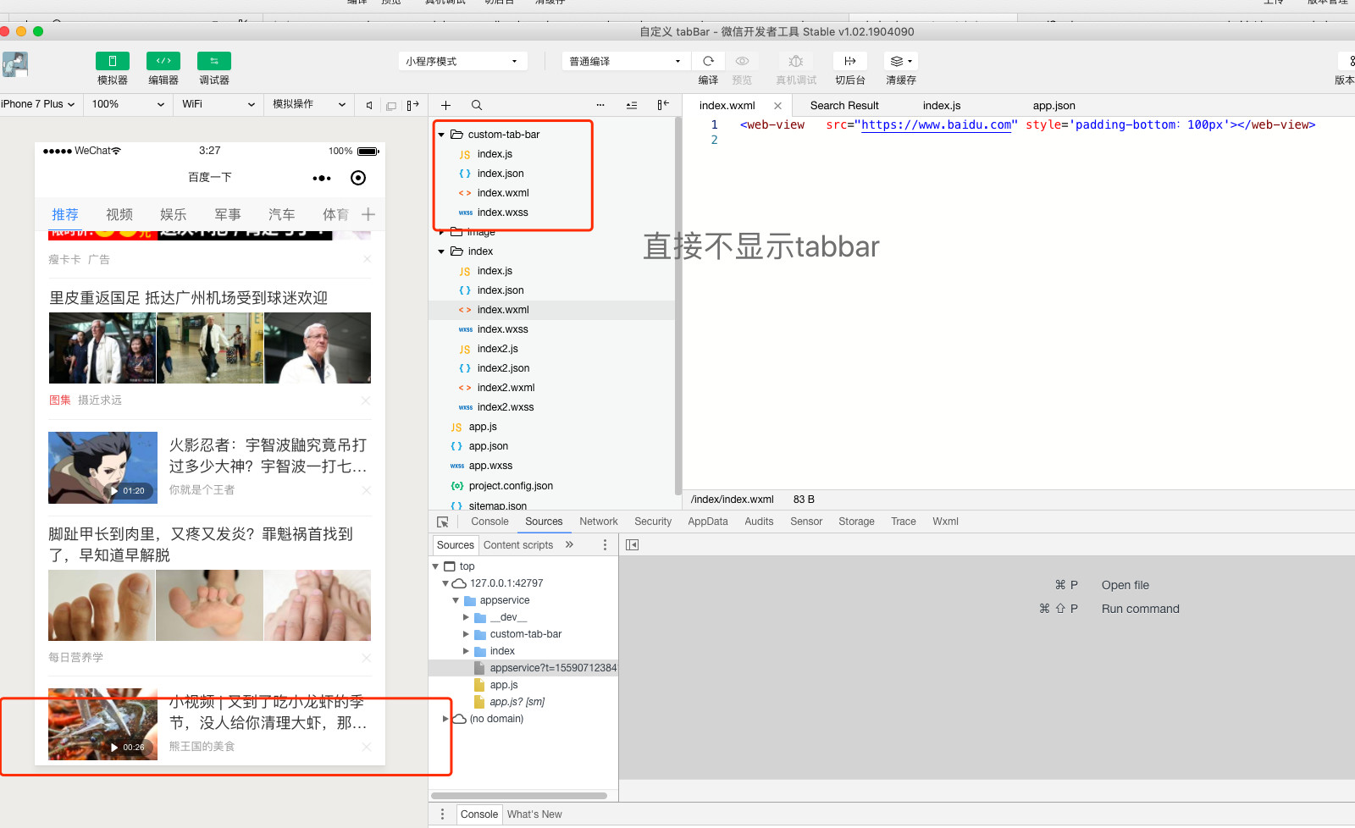Screen dimensions: 1355x828
Task: Click the user avatar in toolbar
Action: (x=14, y=65)
